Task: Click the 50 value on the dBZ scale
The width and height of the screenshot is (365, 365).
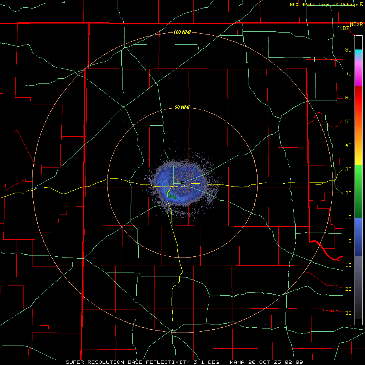Action: pos(348,122)
